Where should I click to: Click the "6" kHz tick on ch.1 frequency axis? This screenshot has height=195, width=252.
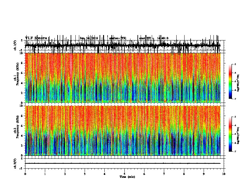[x=22, y=73]
